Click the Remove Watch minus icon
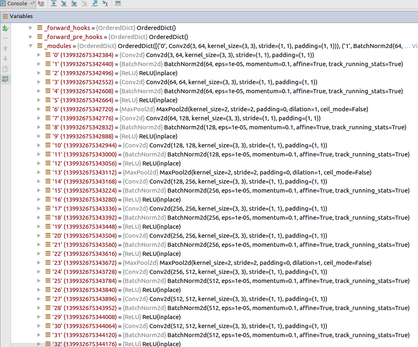418x347 pixels. 5,38
